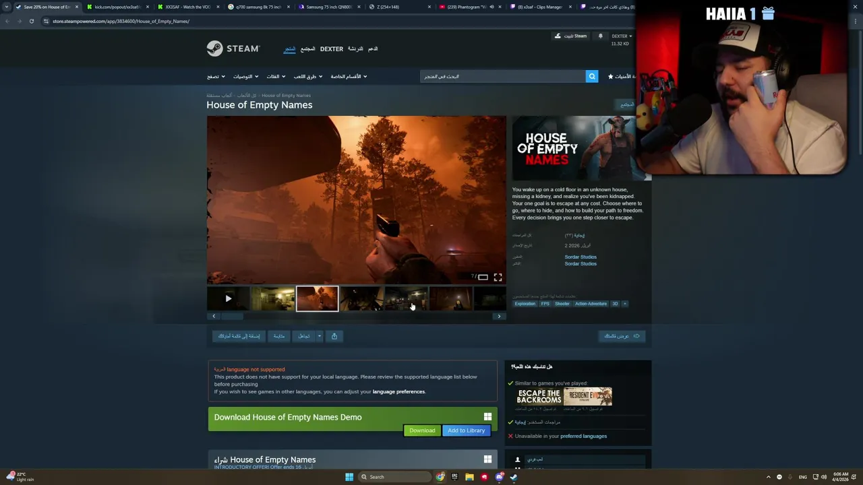Click the Steam logo in the header

point(233,48)
